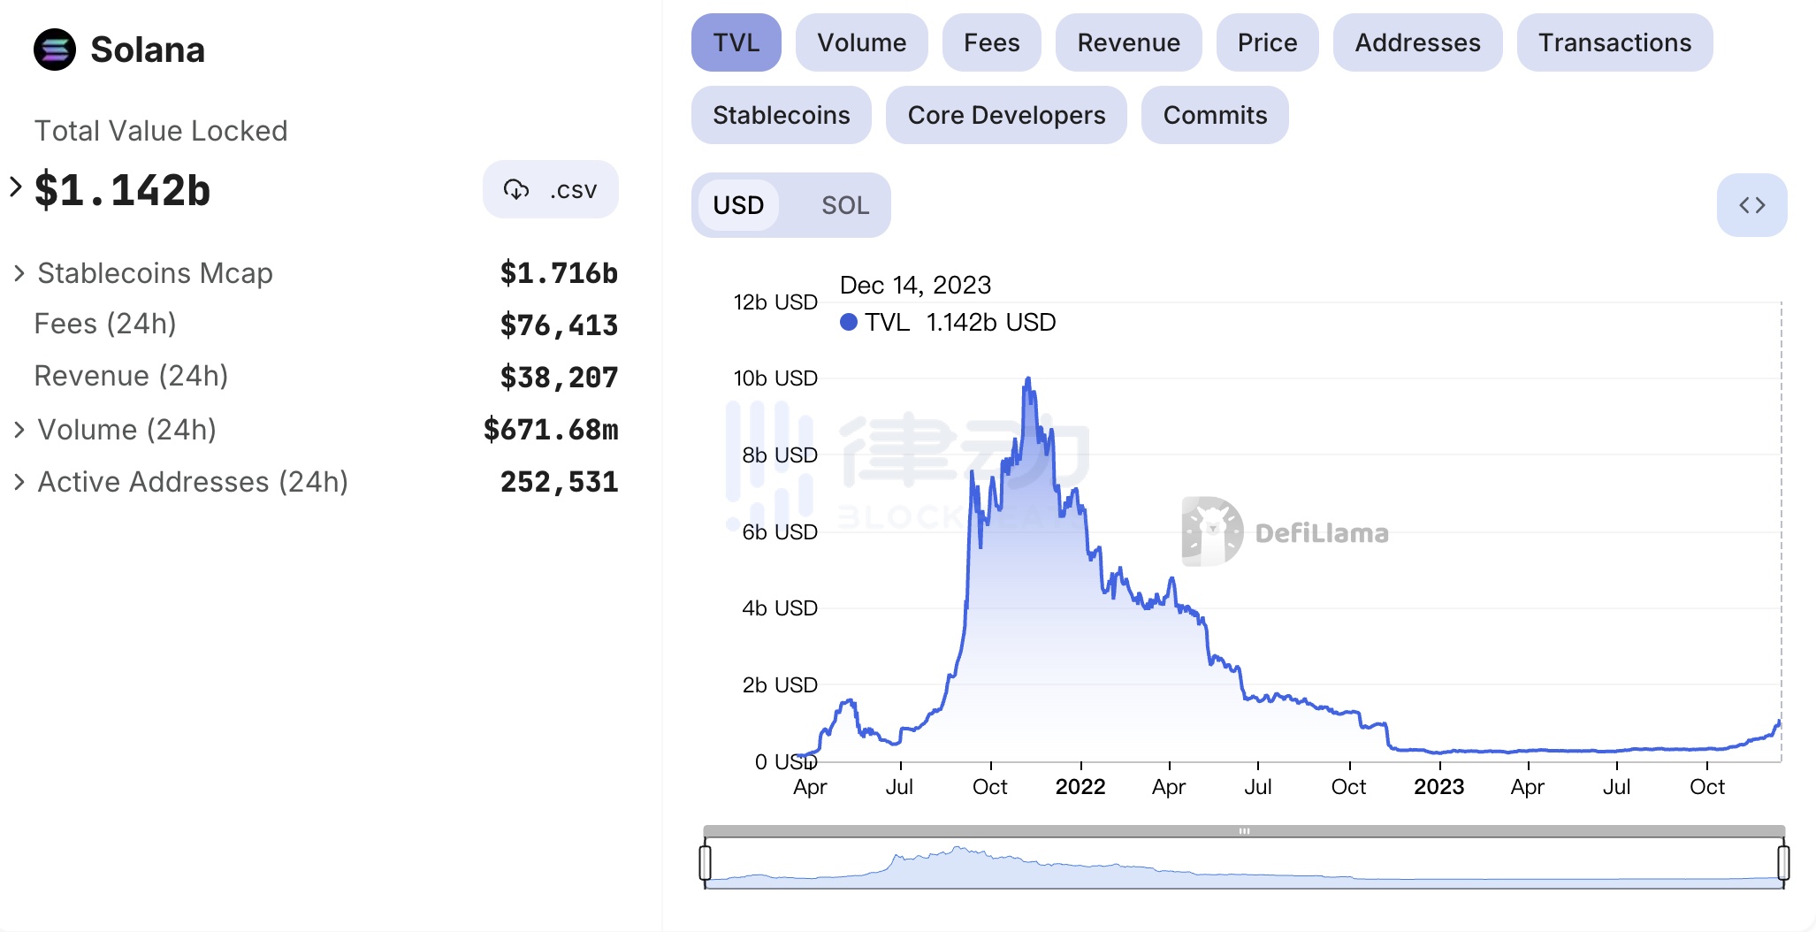Screen dimensions: 1816x932
Task: Click the Solana logo icon
Action: click(55, 50)
